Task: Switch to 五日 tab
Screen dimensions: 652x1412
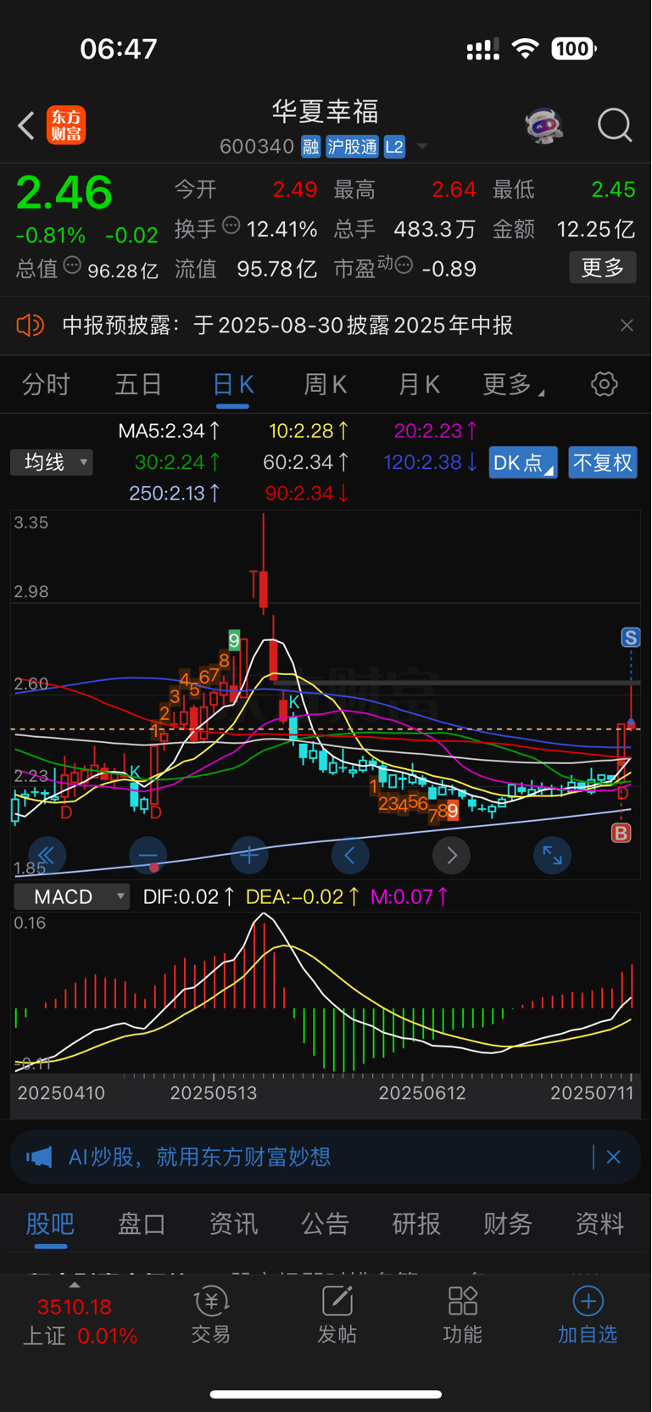Action: coord(138,385)
